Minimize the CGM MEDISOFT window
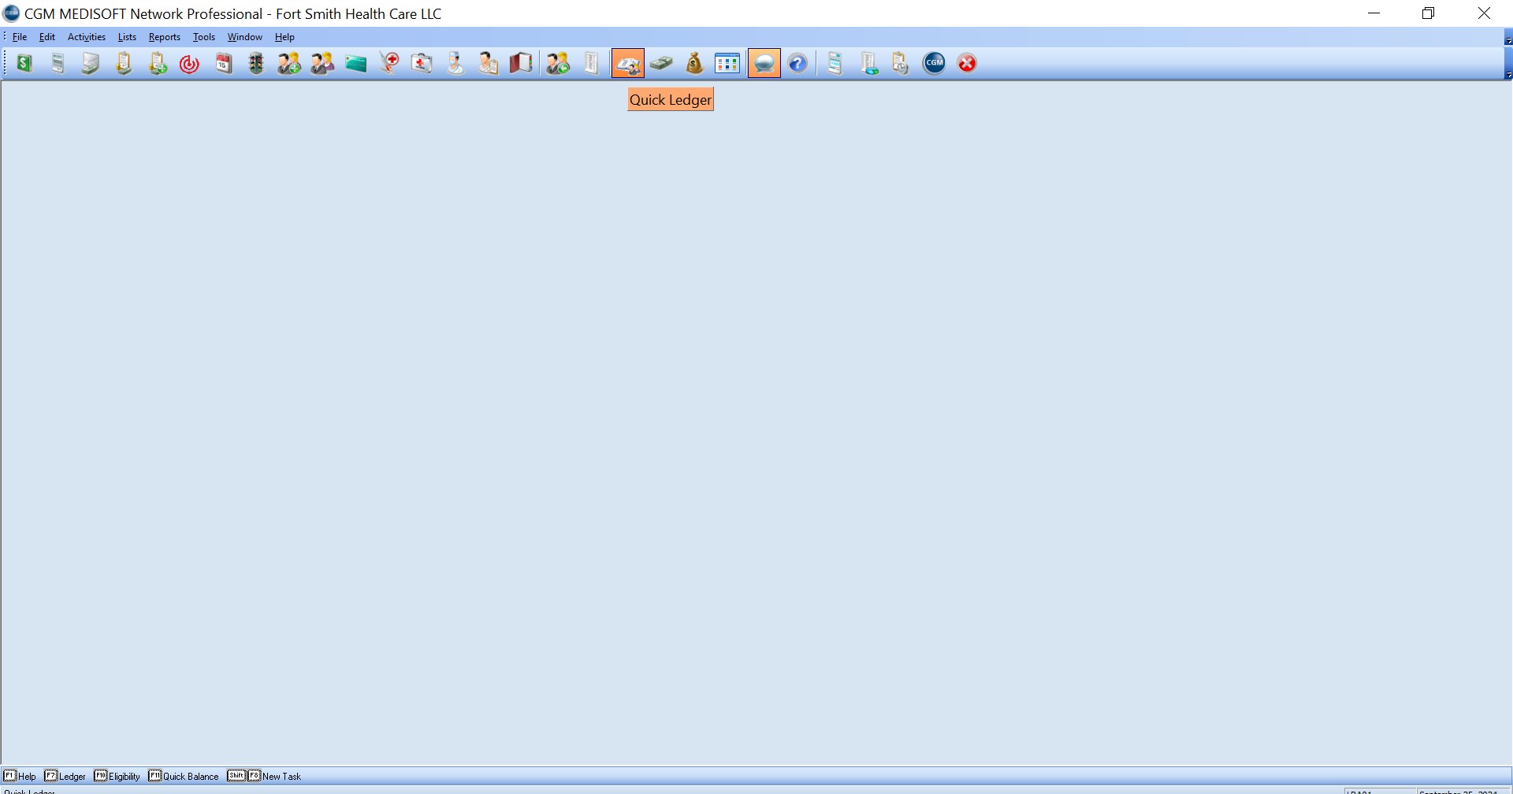 tap(1374, 13)
